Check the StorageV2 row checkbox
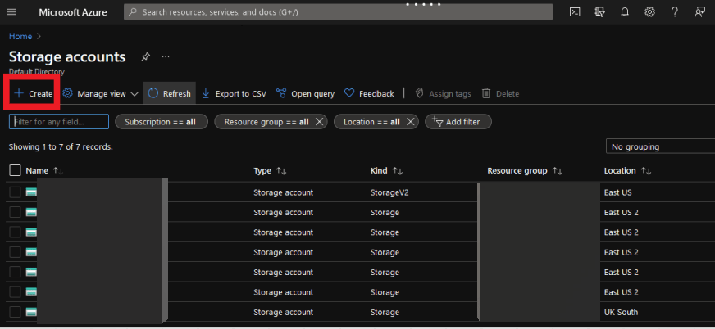This screenshot has width=715, height=329. pyautogui.click(x=15, y=192)
